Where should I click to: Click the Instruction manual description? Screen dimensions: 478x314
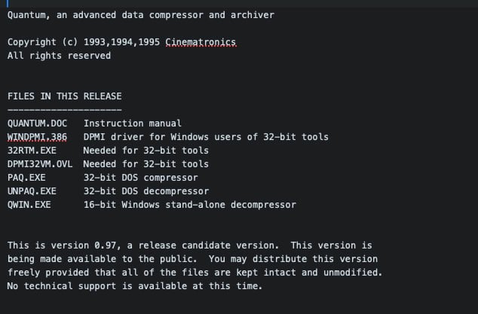coord(133,123)
